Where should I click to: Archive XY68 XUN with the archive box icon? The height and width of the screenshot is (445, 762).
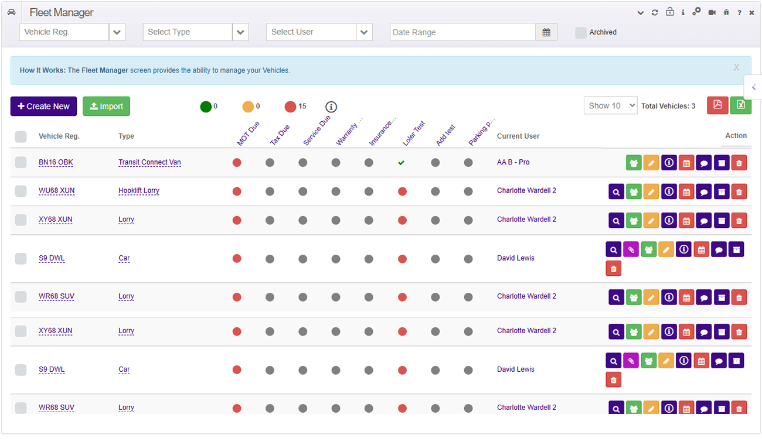coord(722,220)
